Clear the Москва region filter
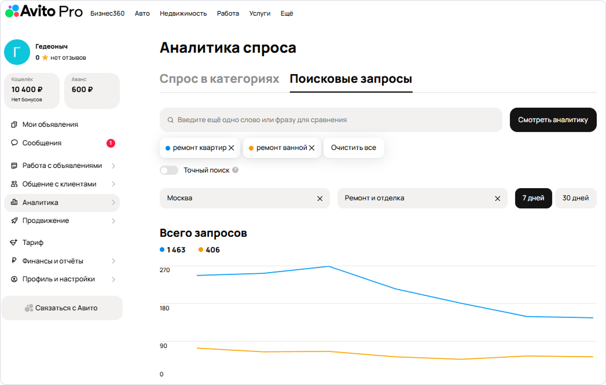 point(319,199)
